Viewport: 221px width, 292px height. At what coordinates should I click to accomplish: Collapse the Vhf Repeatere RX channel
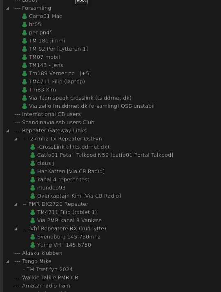pos(16,229)
